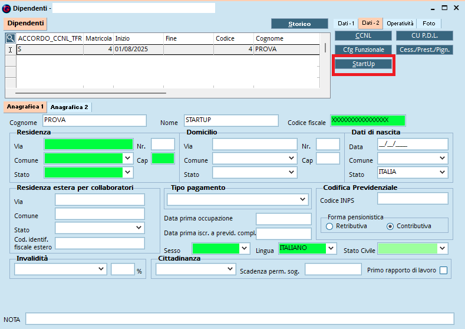Click the Domicilio Cap field
Screen dimensions: 465x329
[328, 159]
